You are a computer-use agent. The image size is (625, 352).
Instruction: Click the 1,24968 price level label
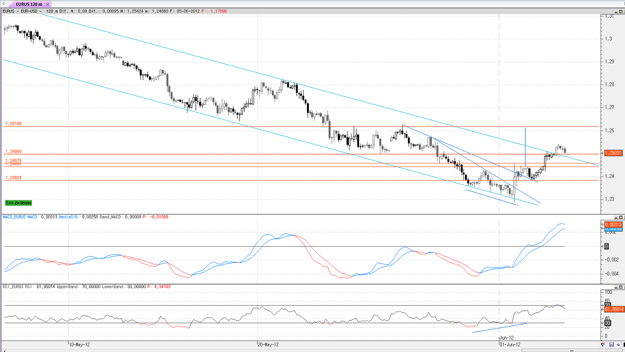click(x=14, y=151)
